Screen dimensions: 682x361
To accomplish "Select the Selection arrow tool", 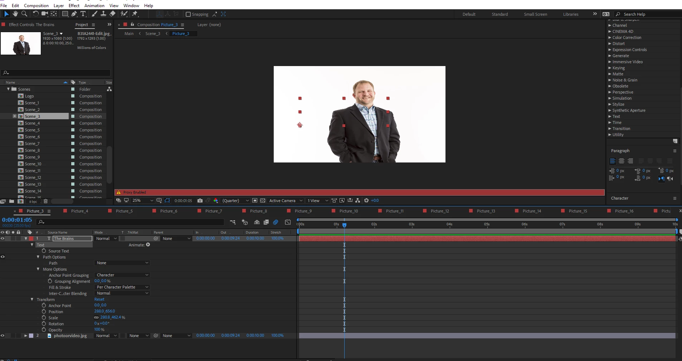I will 6,14.
